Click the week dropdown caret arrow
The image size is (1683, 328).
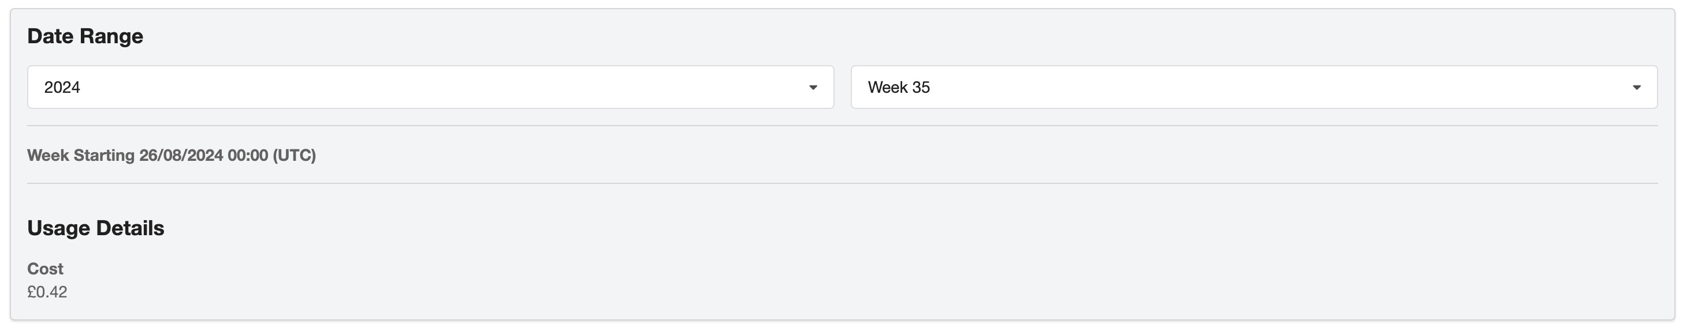coord(1636,88)
